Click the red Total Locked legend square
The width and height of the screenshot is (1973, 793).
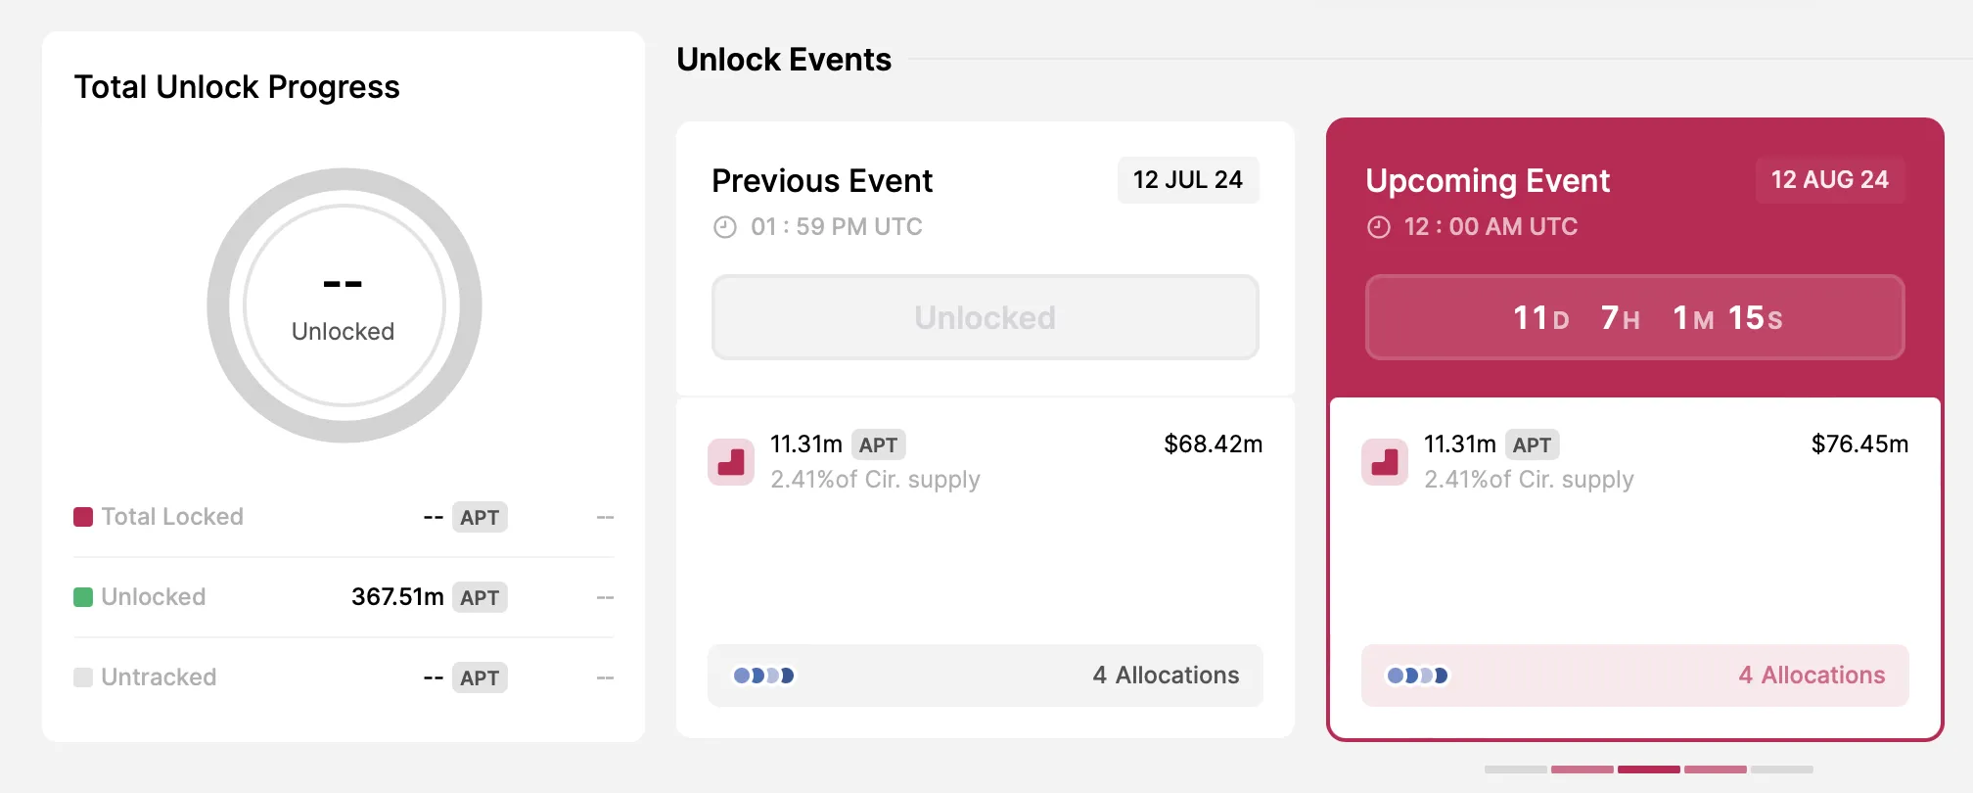pos(83,517)
